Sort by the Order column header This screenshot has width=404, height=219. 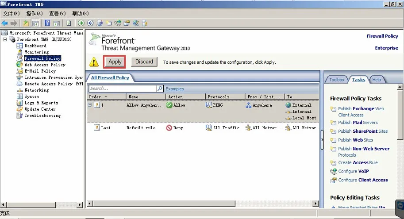[x=106, y=96]
